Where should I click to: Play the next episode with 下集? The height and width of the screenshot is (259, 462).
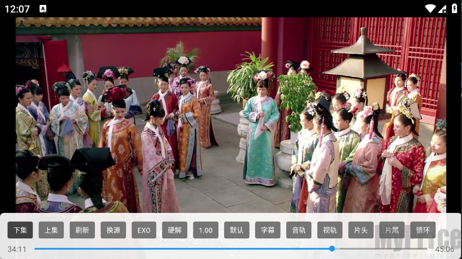20,230
